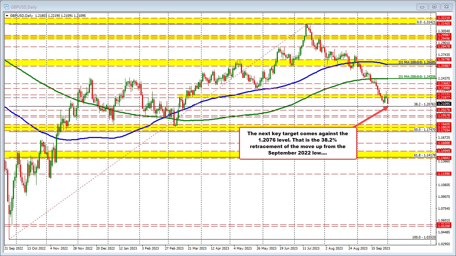Image resolution: width=456 pixels, height=256 pixels.
Task: Click the topmost price tag 1.32210
Action: click(445, 17)
